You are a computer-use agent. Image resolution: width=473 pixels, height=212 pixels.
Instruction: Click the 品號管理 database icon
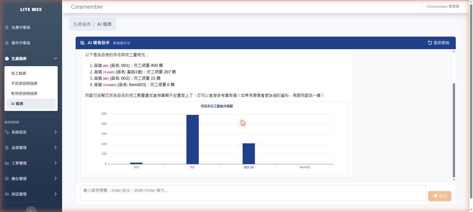(x=7, y=148)
